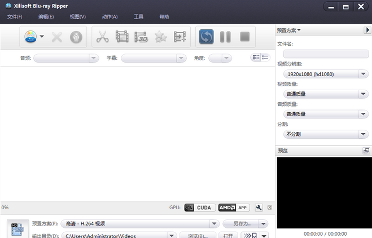Click the 文件名 input field
Screen dimensions: 372x238
coord(326,54)
